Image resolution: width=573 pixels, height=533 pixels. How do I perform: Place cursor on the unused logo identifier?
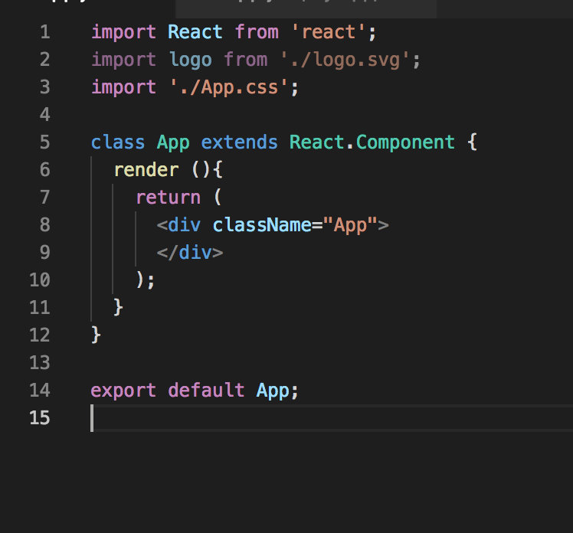pos(191,60)
